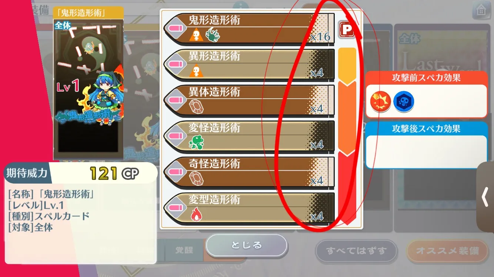This screenshot has width=494, height=277.
Task: Tap the red P power icon
Action: click(347, 30)
